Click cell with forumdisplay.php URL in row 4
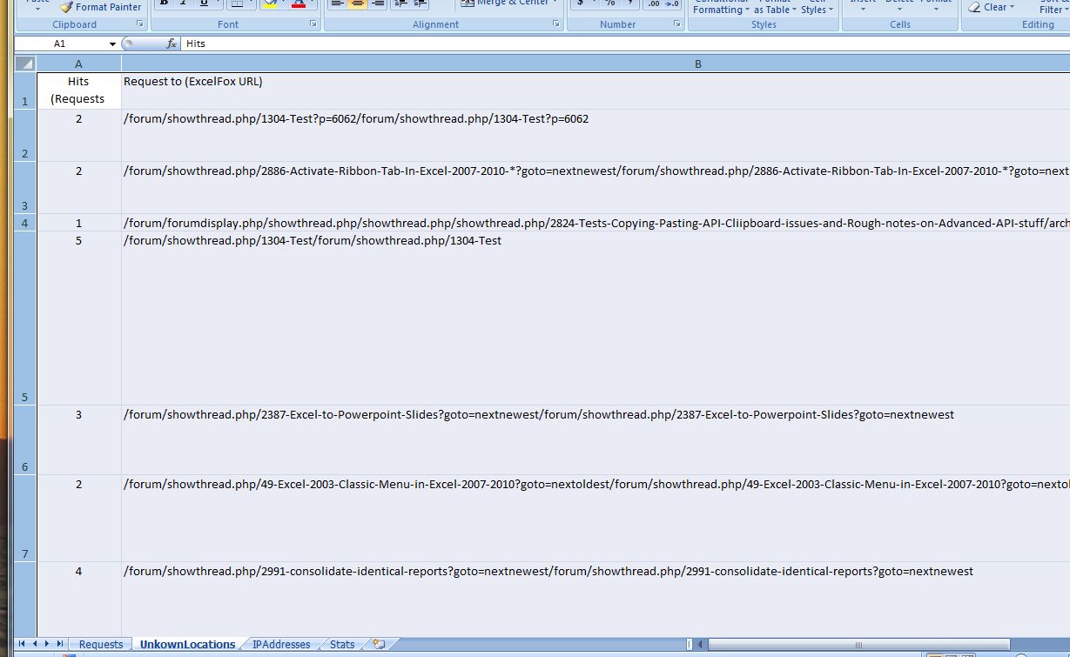This screenshot has height=657, width=1070. [x=596, y=223]
